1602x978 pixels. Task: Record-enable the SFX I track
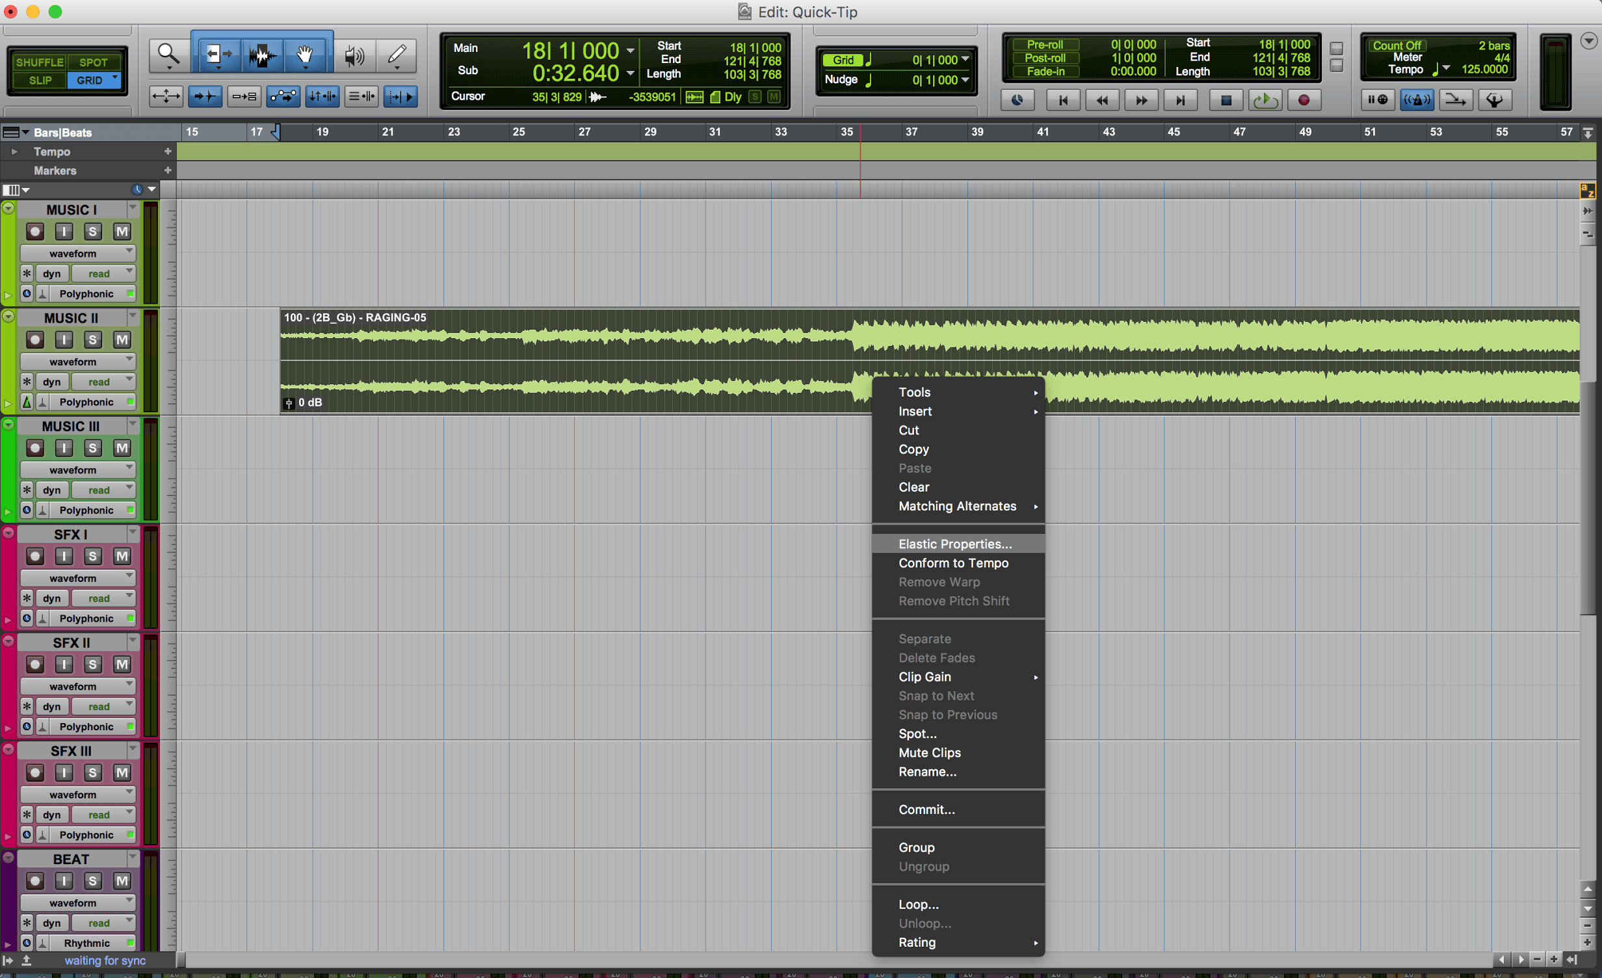coord(35,556)
